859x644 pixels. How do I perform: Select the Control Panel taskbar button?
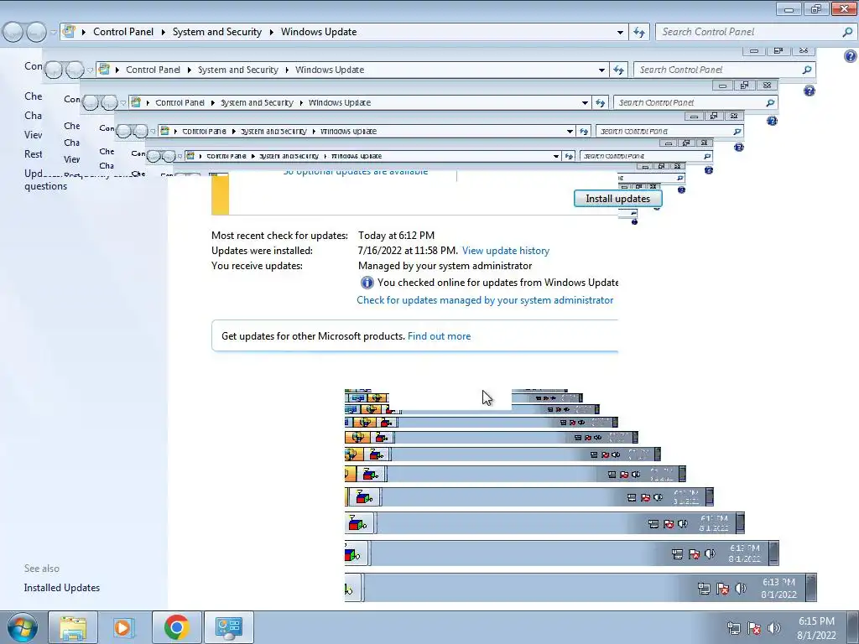[228, 627]
